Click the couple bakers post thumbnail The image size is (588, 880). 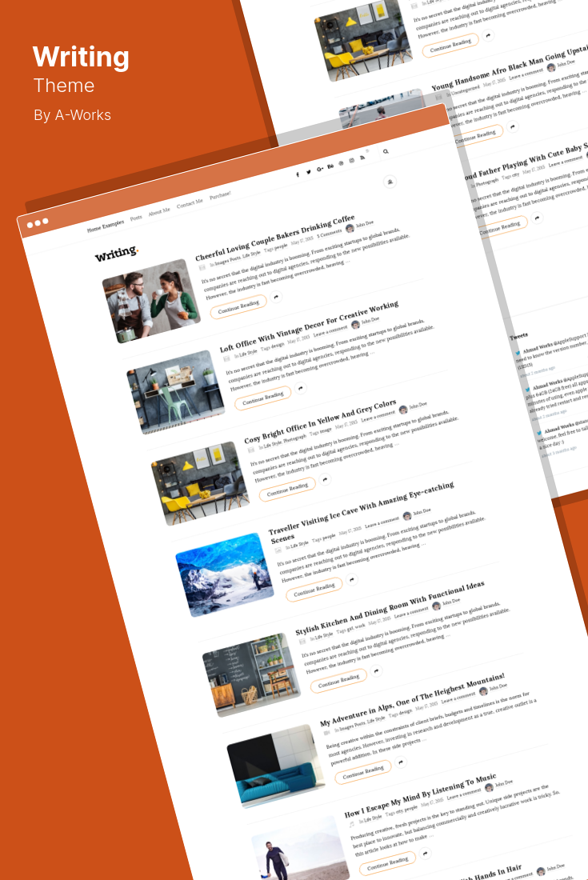pyautogui.click(x=151, y=301)
